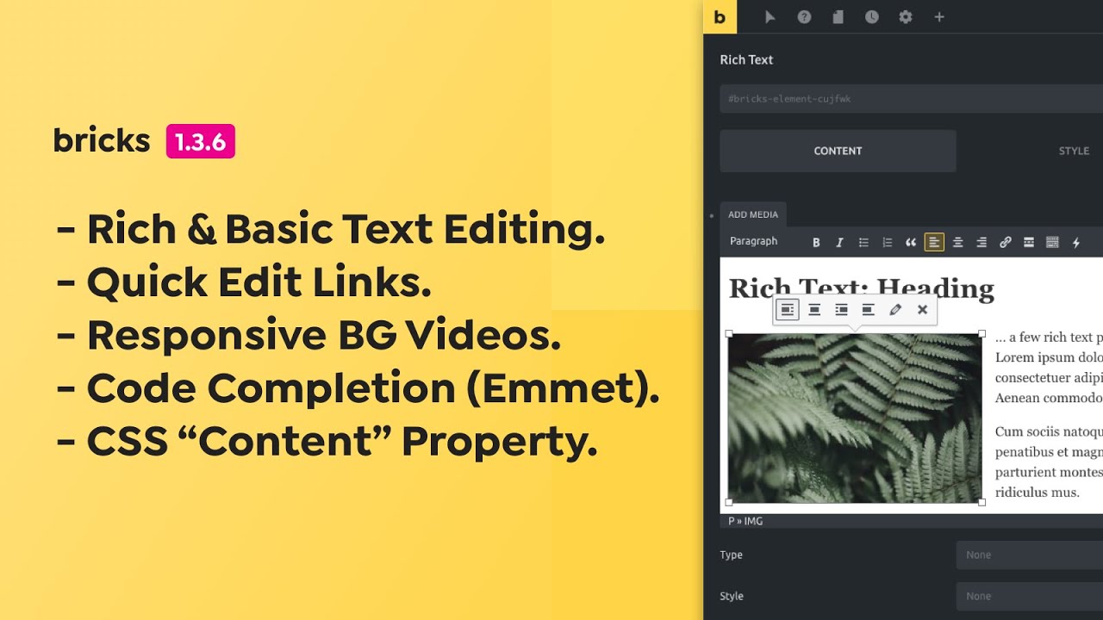This screenshot has height=620, width=1103.
Task: Open builder settings gear icon
Action: (x=906, y=17)
